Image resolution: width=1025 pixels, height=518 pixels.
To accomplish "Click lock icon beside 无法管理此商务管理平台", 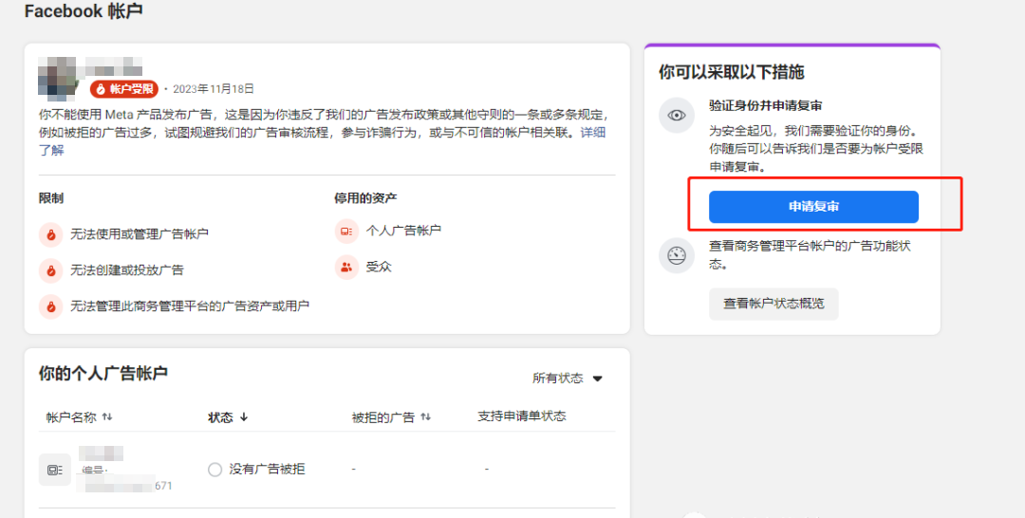I will (51, 305).
